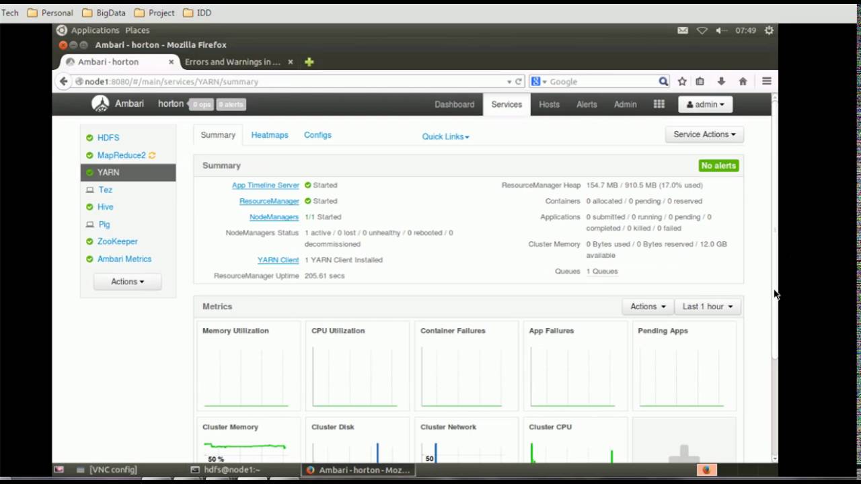Open the system settings gear icon
Screen dimensions: 861x484
tap(769, 30)
